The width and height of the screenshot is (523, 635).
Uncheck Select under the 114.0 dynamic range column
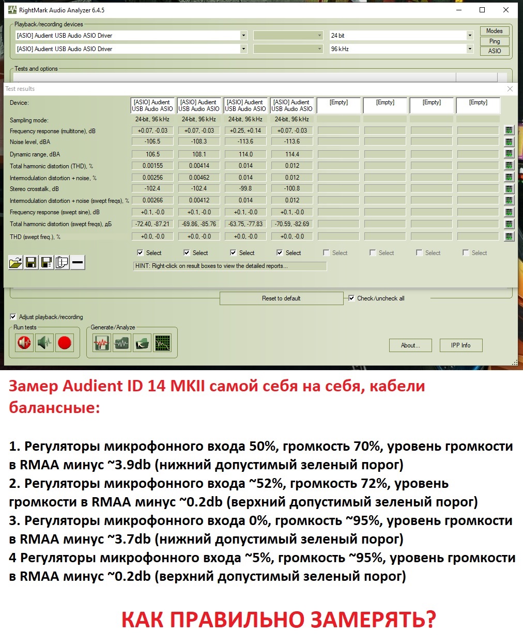click(233, 253)
